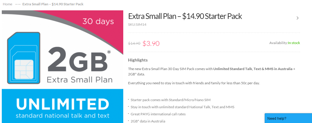
Task: Click the 2GB* data in Australia bullet
Action: click(x=148, y=121)
